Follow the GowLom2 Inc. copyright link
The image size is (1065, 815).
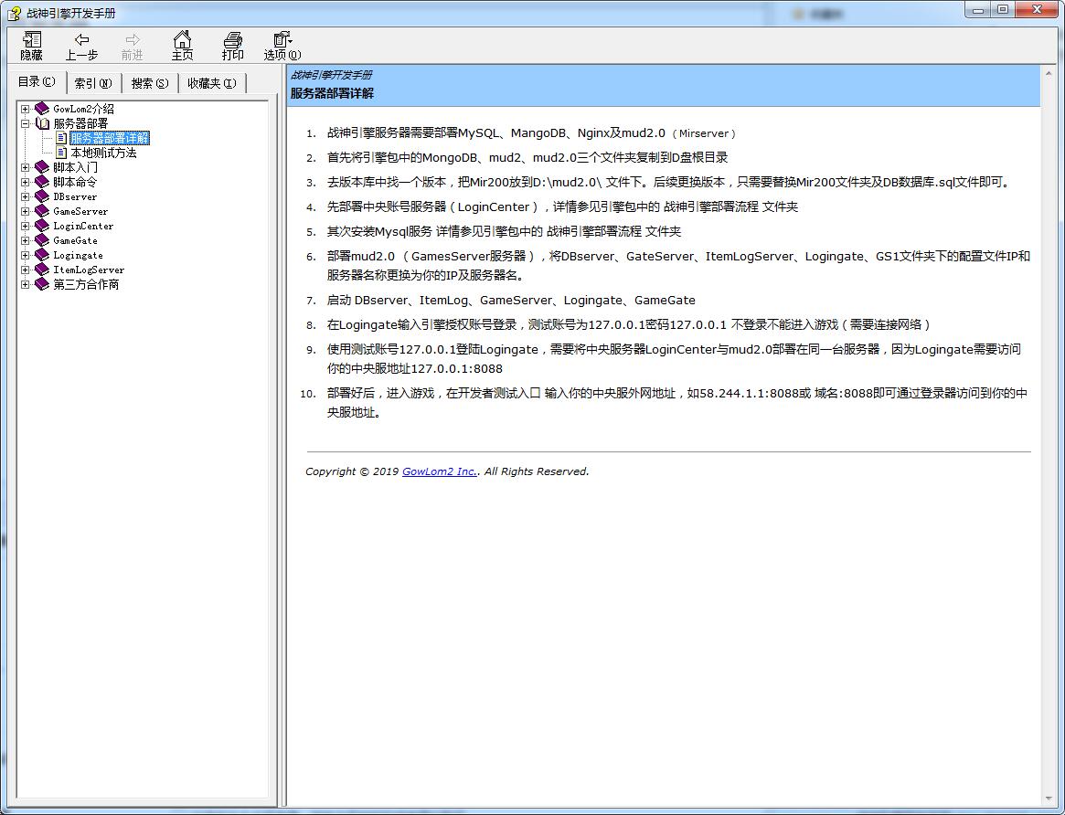(x=439, y=471)
